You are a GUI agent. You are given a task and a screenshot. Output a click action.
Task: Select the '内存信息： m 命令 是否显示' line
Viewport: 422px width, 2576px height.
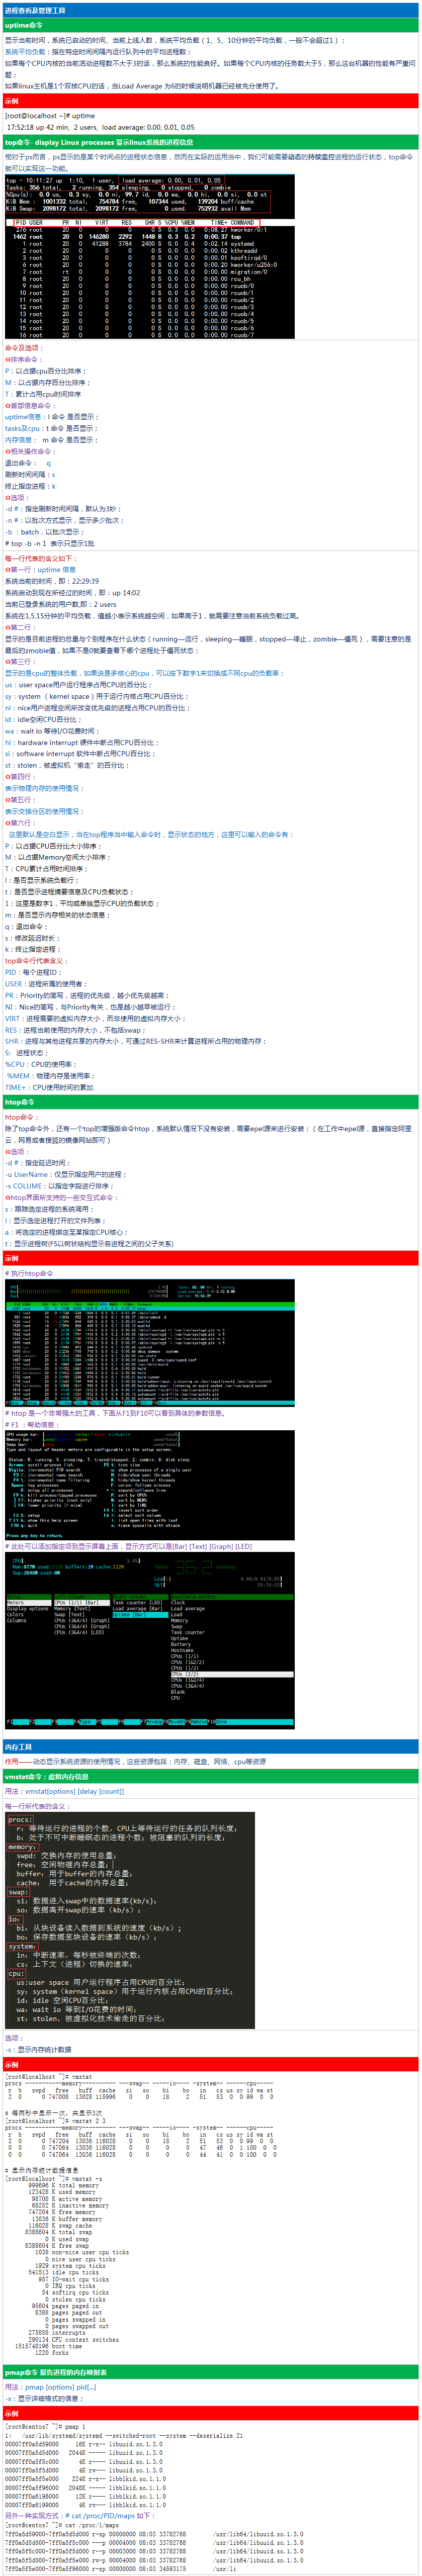(52, 440)
